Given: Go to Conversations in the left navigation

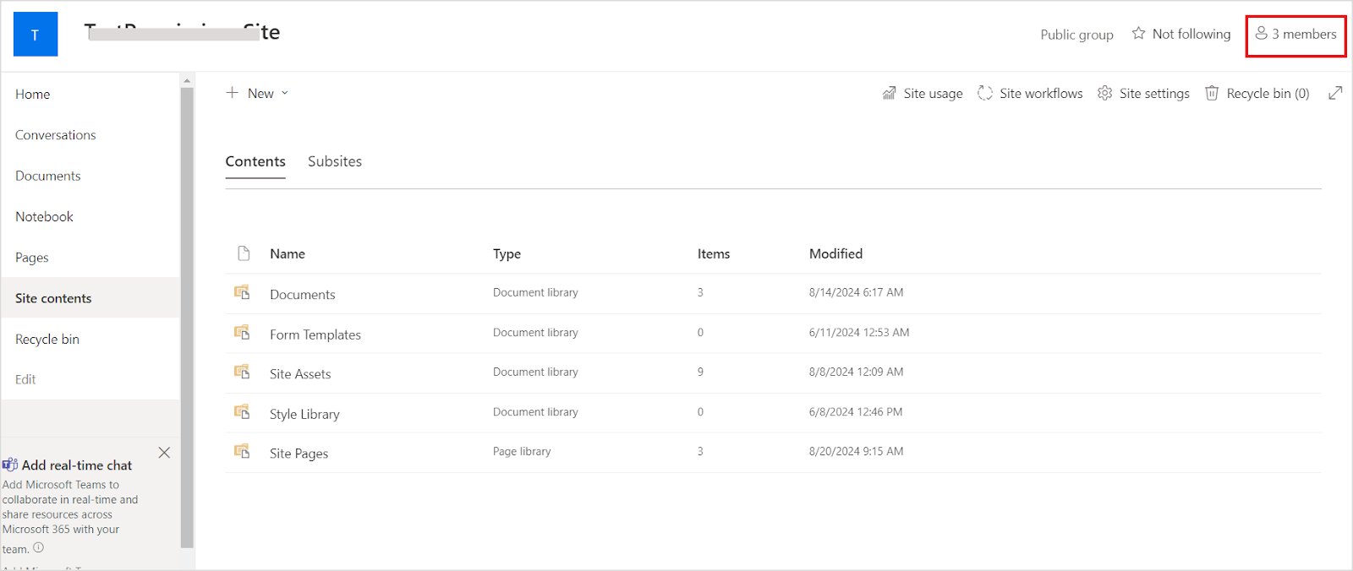Looking at the screenshot, I should 56,135.
